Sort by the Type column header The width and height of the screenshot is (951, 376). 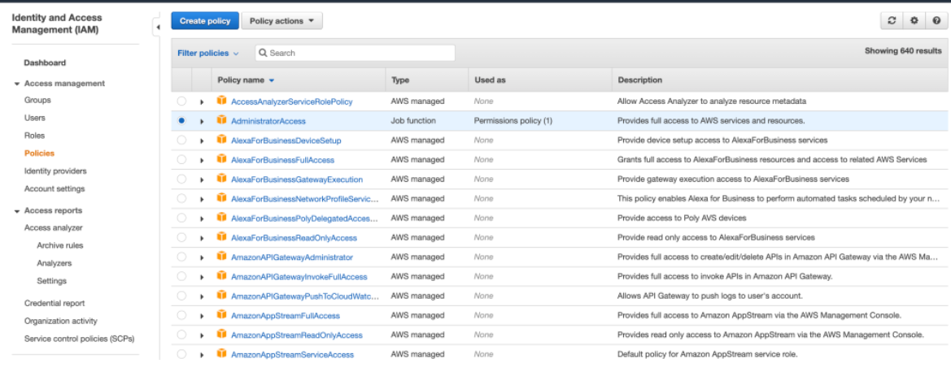click(x=400, y=80)
